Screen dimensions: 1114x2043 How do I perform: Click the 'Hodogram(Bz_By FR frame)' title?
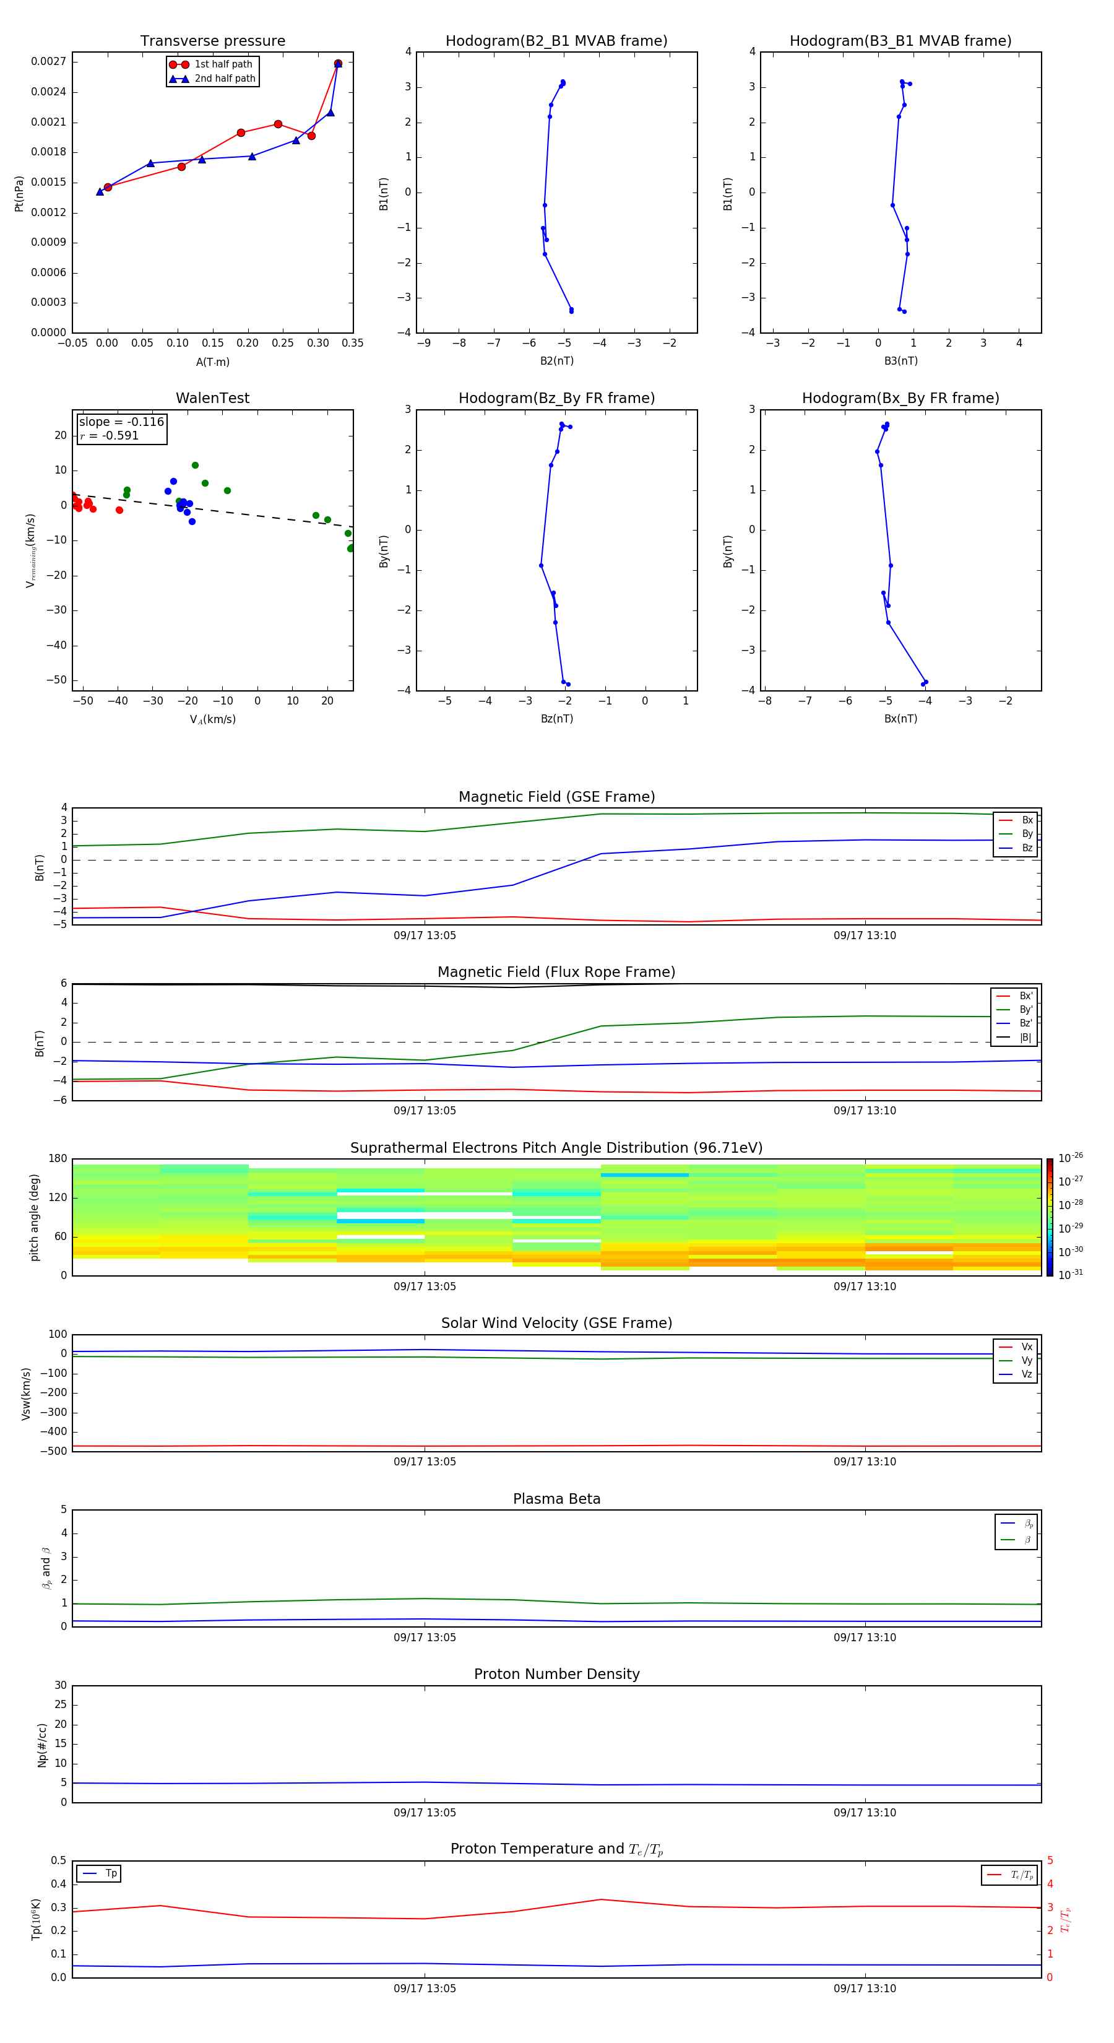(556, 398)
